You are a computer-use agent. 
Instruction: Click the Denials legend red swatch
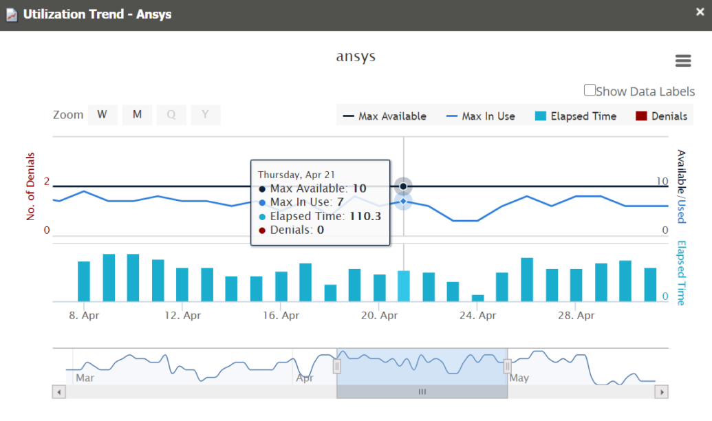[641, 116]
